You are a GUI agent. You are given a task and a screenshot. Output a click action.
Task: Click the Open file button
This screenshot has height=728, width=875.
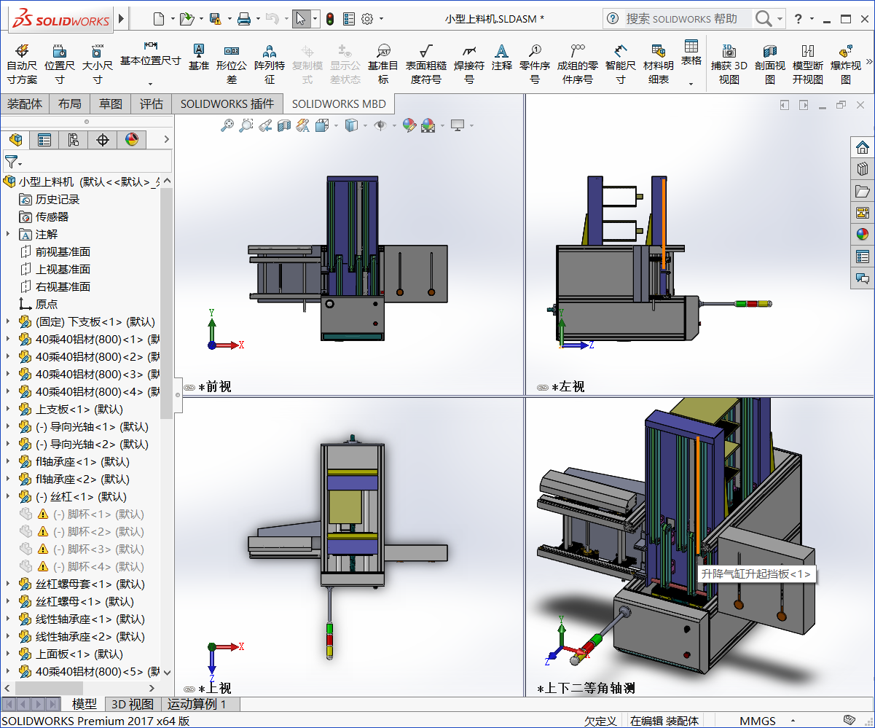click(187, 19)
